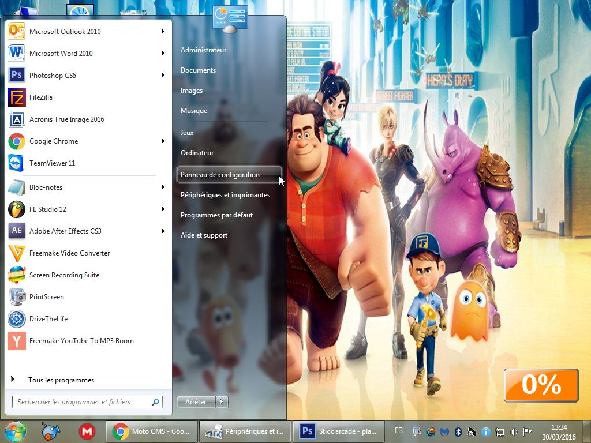Open the Action Center flag icon
Screen dimensions: 591x443
pos(528,431)
